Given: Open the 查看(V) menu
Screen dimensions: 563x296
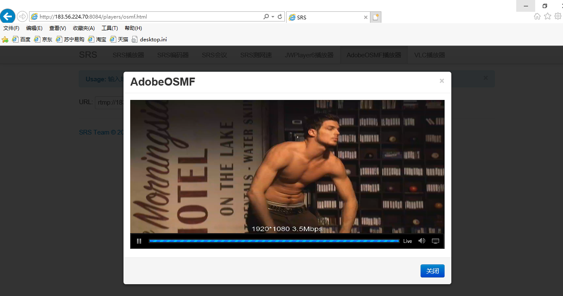Looking at the screenshot, I should click(58, 28).
